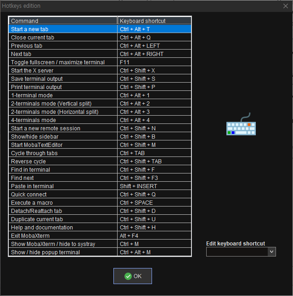Click the 'Ctrl + Alt + T' shortcut cell
This screenshot has height=296, width=293.
coord(154,29)
